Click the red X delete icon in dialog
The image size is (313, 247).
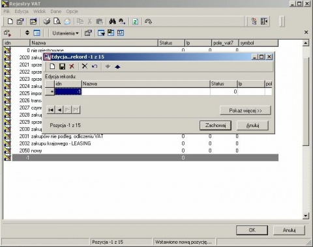(72, 66)
